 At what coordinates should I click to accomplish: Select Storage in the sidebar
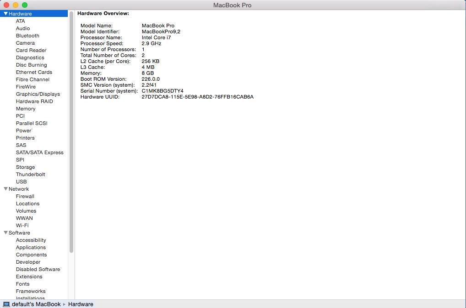click(x=25, y=167)
